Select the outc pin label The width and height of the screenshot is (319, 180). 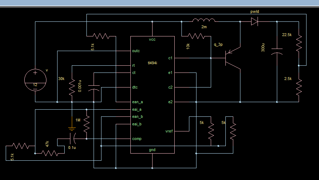click(x=136, y=51)
